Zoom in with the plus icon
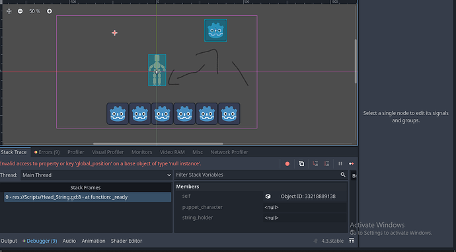Image resolution: width=456 pixels, height=252 pixels. click(x=50, y=11)
